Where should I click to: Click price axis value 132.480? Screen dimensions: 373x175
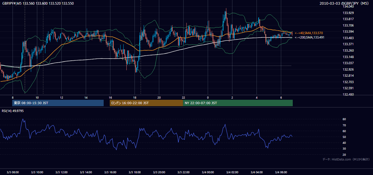tap(348, 94)
